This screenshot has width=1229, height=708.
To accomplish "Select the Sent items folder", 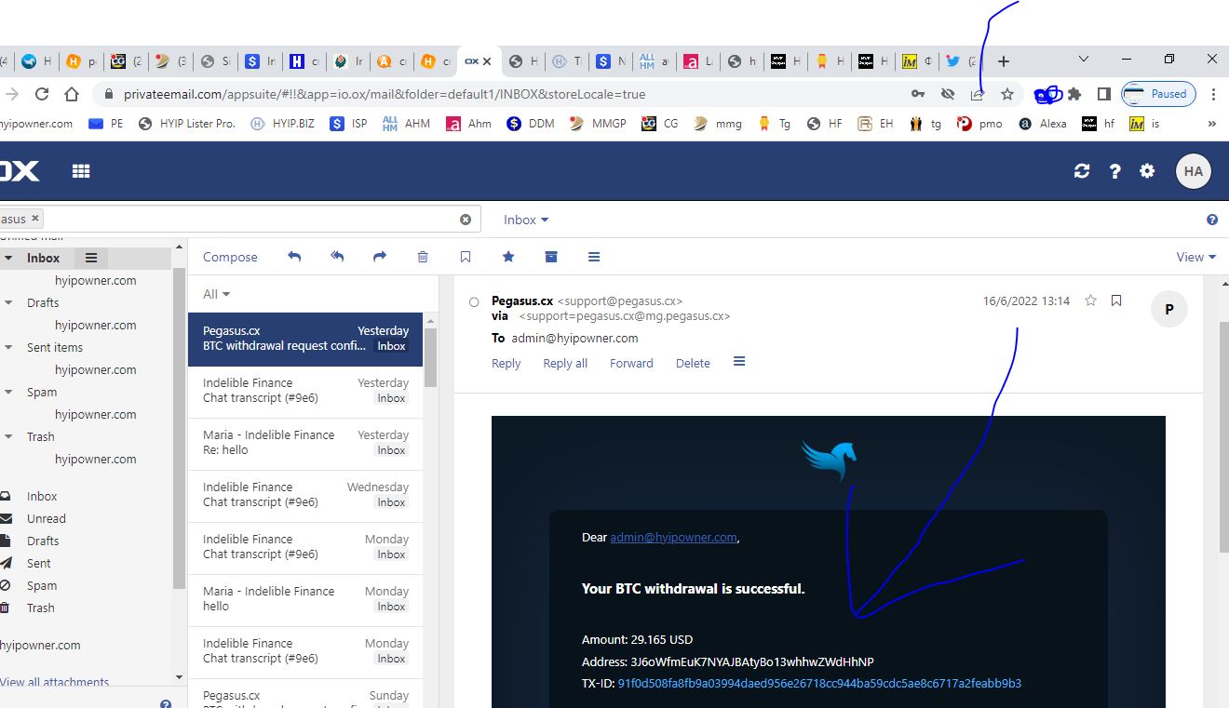I will (55, 347).
